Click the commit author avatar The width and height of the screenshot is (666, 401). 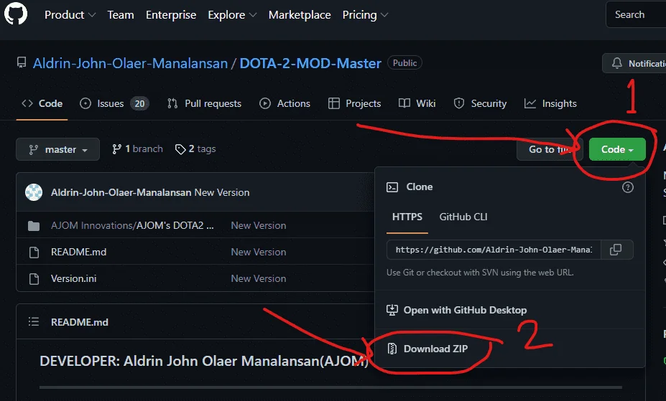34,192
